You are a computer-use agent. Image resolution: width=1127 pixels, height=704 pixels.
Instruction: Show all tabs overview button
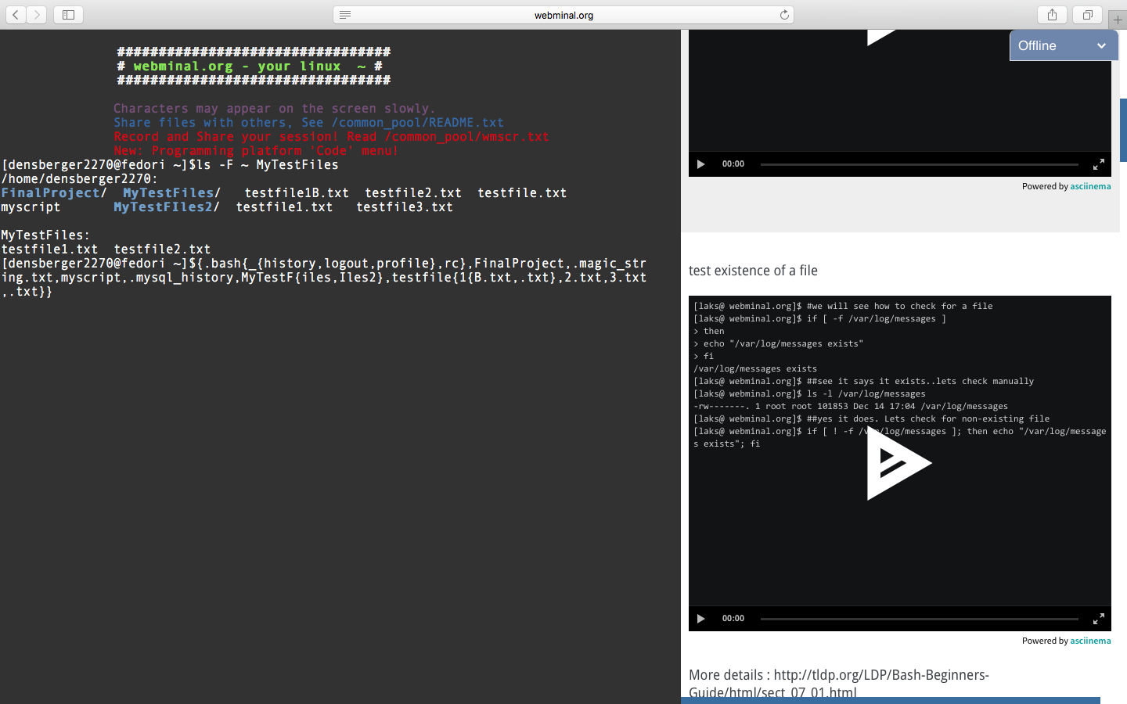pyautogui.click(x=1087, y=15)
